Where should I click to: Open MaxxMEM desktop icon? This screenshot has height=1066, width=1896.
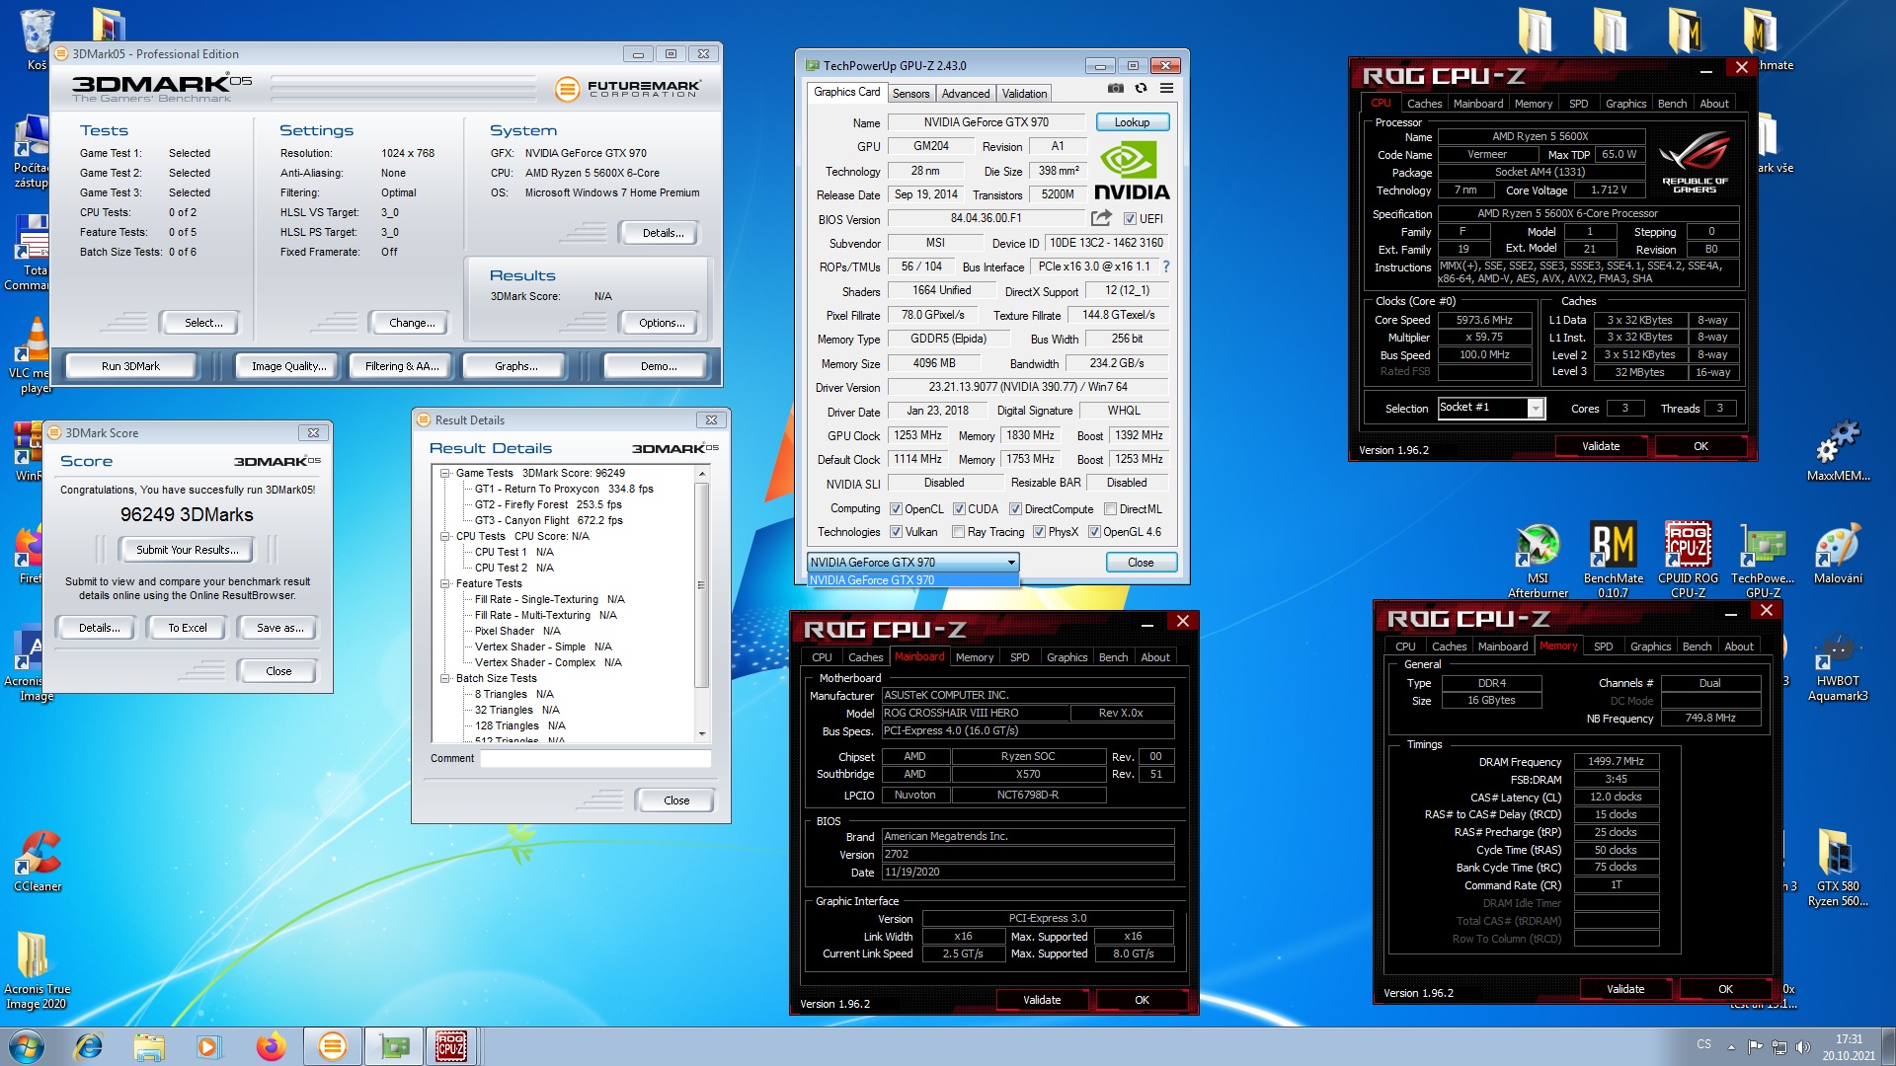tap(1838, 451)
